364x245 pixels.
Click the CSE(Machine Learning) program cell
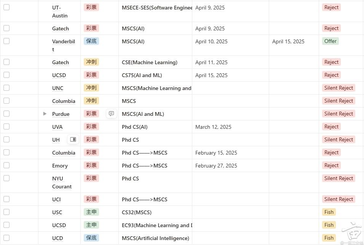tap(150, 62)
